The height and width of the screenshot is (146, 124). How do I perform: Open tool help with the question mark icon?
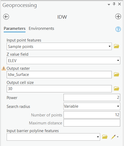(118, 29)
